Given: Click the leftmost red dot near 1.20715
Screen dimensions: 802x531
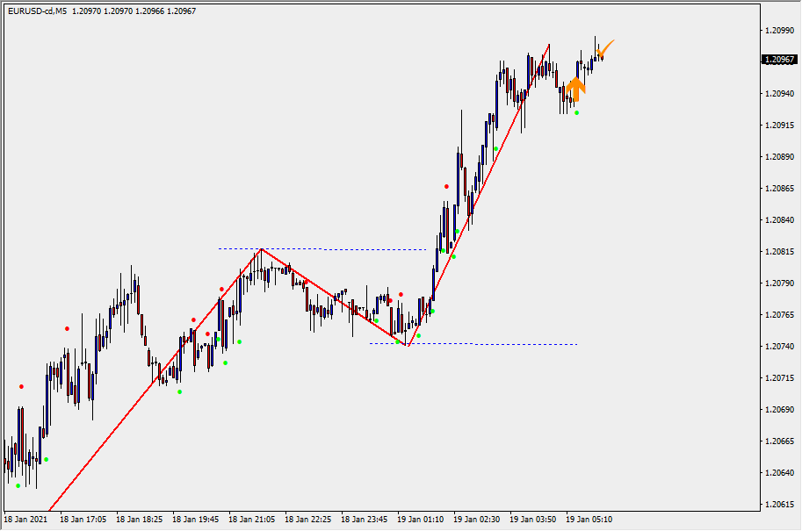Looking at the screenshot, I should tap(22, 386).
